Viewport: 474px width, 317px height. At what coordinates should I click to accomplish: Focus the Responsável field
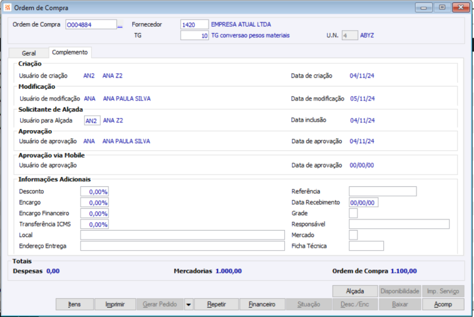click(x=399, y=224)
